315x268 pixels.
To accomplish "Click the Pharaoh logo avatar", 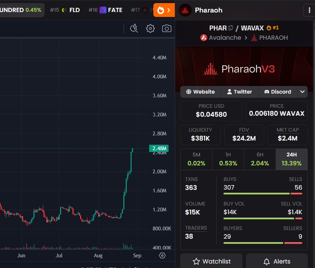I will [x=185, y=10].
